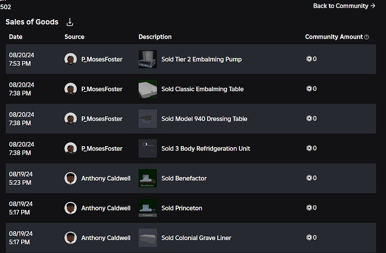This screenshot has width=386, height=253.
Task: Click the Model 940 Dressing Table thumbnail
Action: (148, 119)
